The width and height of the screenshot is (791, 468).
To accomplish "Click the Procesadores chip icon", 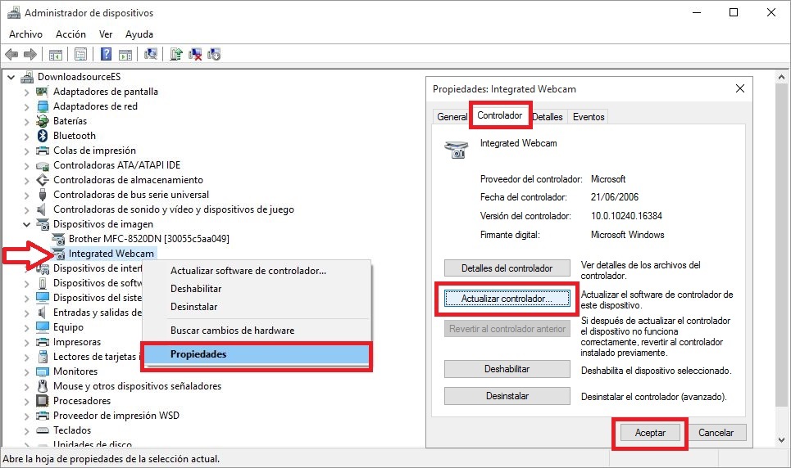I will 43,401.
